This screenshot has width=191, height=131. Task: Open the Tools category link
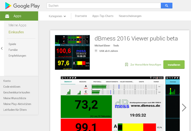point(116,46)
